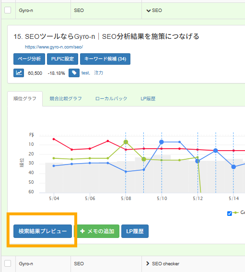Expand the SEO checker keyword row
Screen dimensions: 245x272
pyautogui.click(x=148, y=263)
